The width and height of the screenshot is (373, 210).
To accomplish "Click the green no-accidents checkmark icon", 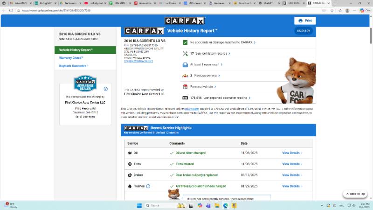I will click(185, 42).
